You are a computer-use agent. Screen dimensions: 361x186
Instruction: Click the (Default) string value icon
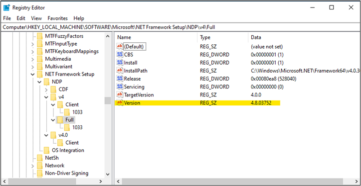pyautogui.click(x=120, y=47)
